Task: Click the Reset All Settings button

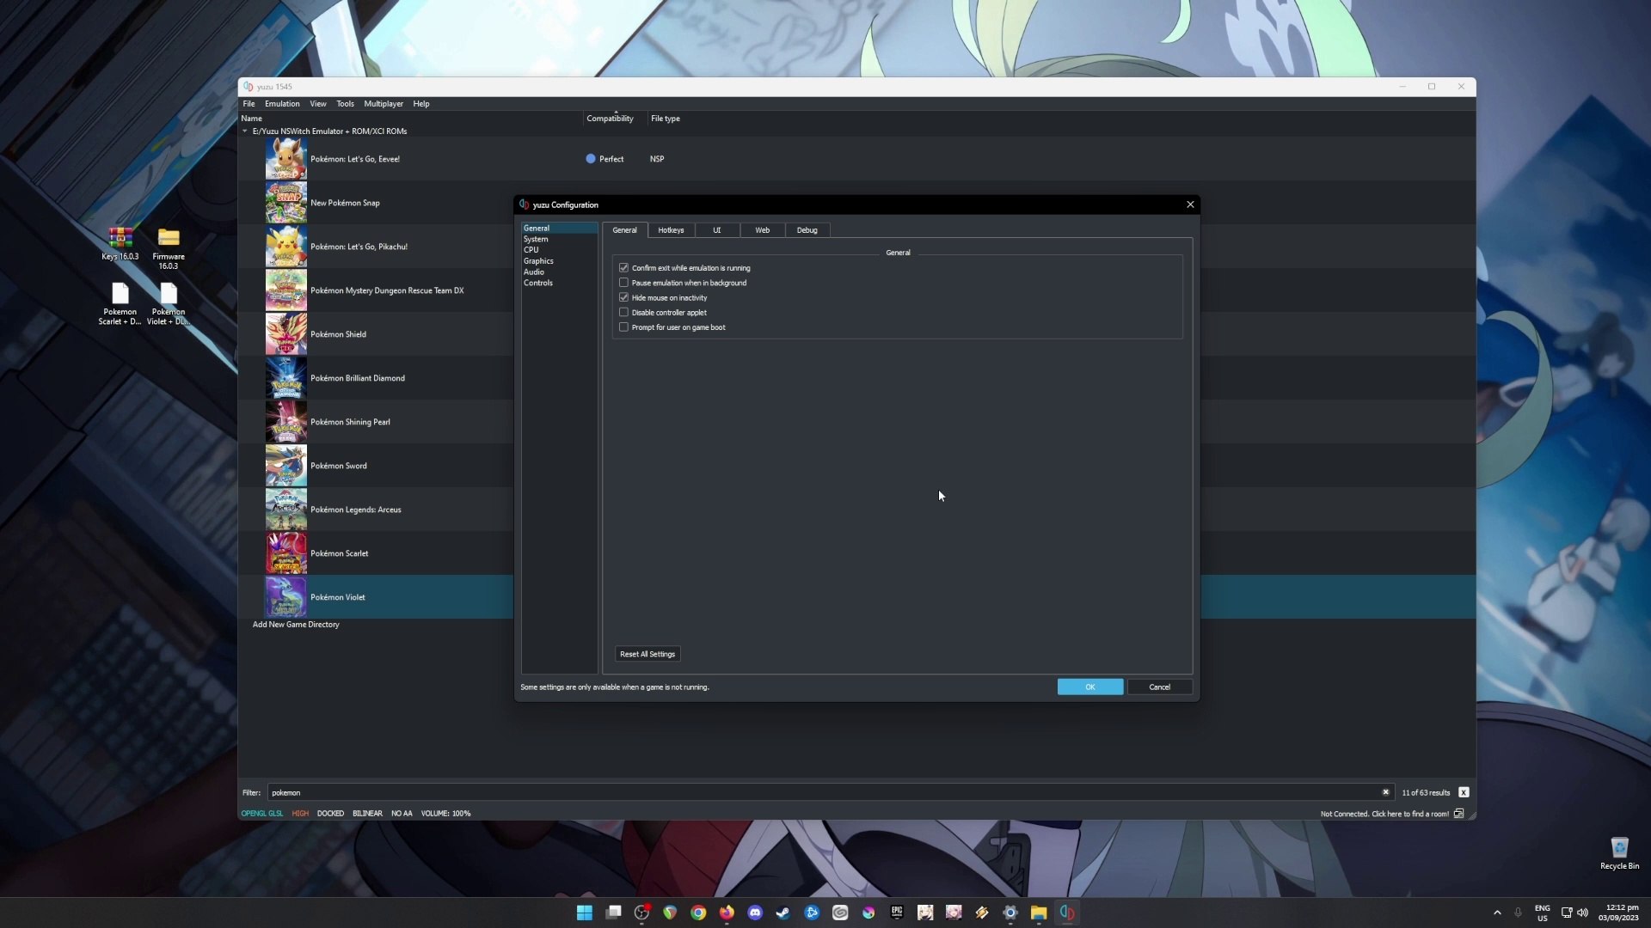Action: click(648, 654)
